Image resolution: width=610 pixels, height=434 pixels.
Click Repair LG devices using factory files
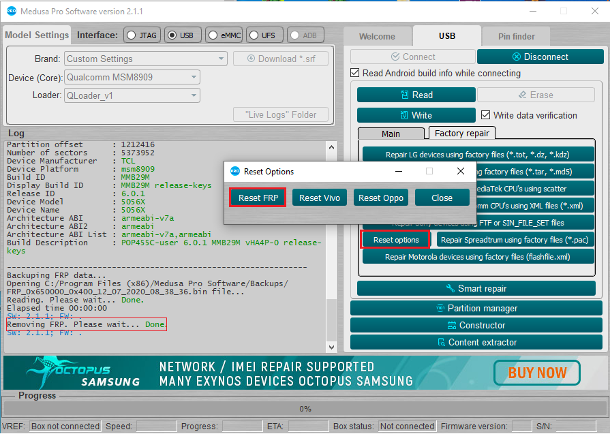point(478,155)
